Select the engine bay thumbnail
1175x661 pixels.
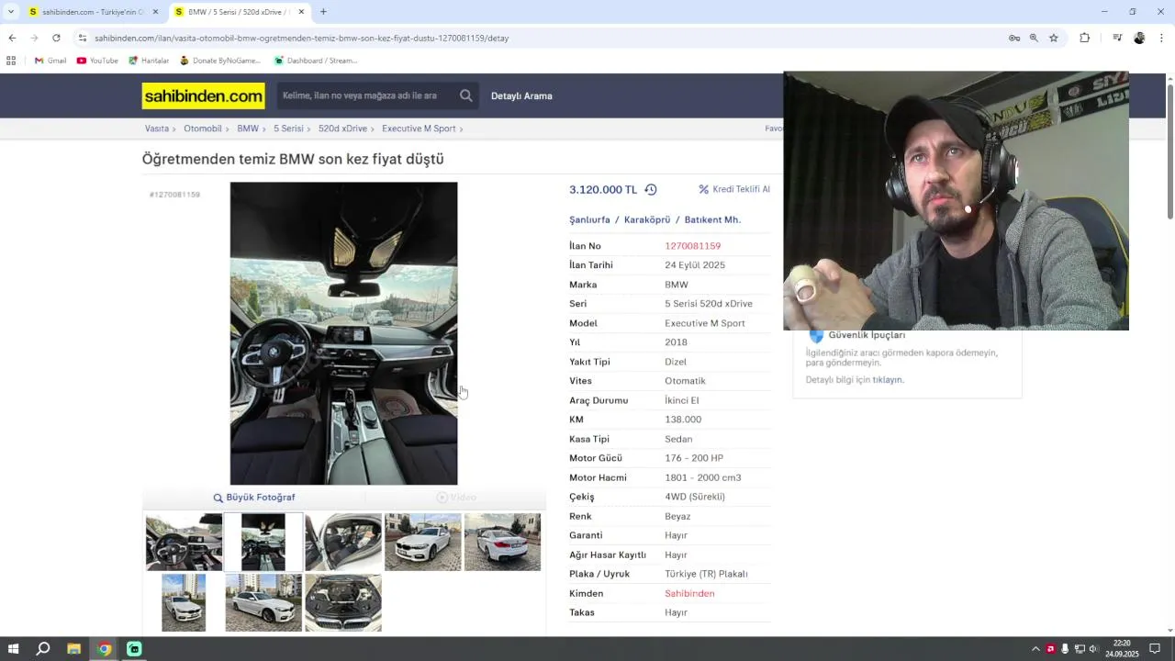(343, 603)
